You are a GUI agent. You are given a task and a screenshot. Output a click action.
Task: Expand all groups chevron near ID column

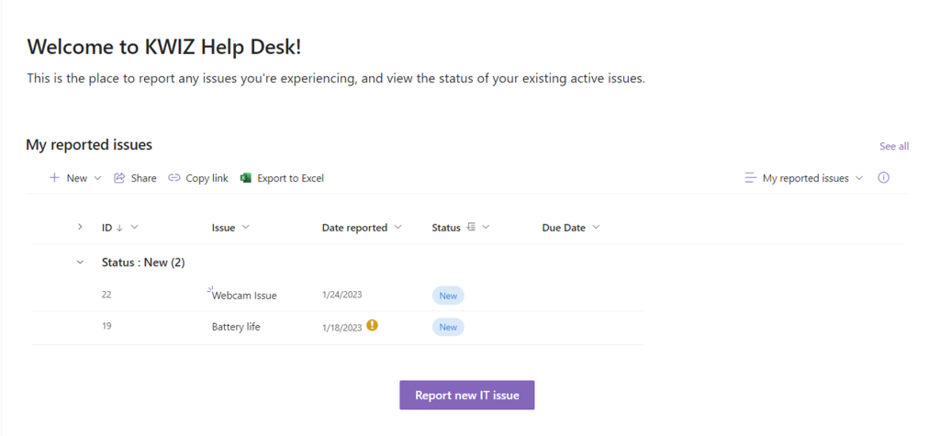point(81,227)
